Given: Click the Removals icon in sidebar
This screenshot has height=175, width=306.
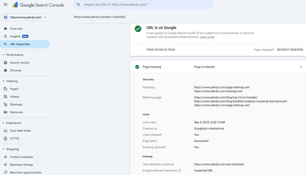Looking at the screenshot, I should point(5,112).
